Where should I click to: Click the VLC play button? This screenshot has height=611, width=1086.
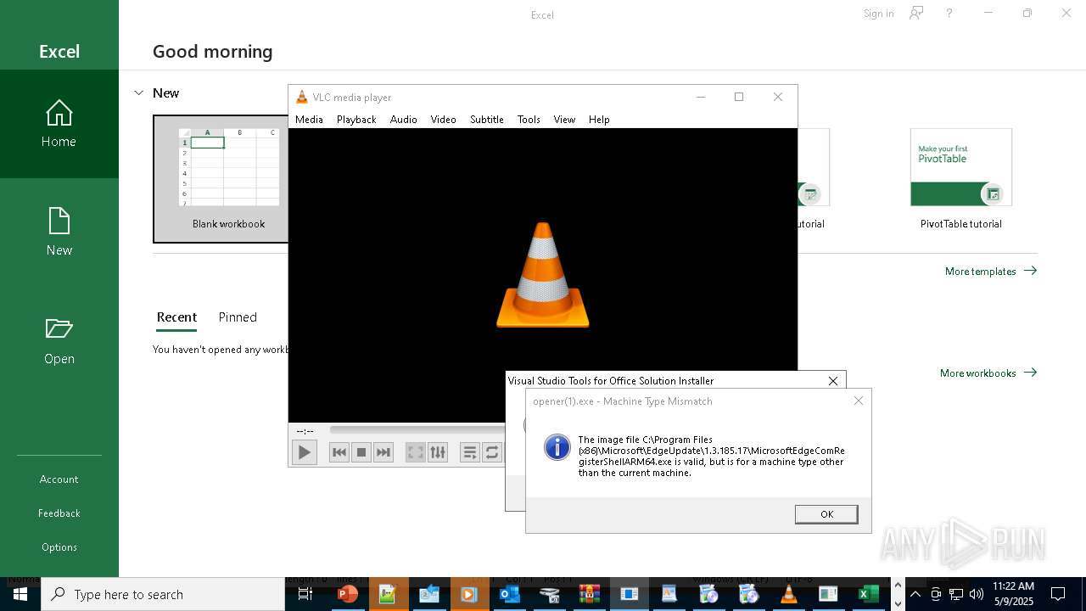304,452
